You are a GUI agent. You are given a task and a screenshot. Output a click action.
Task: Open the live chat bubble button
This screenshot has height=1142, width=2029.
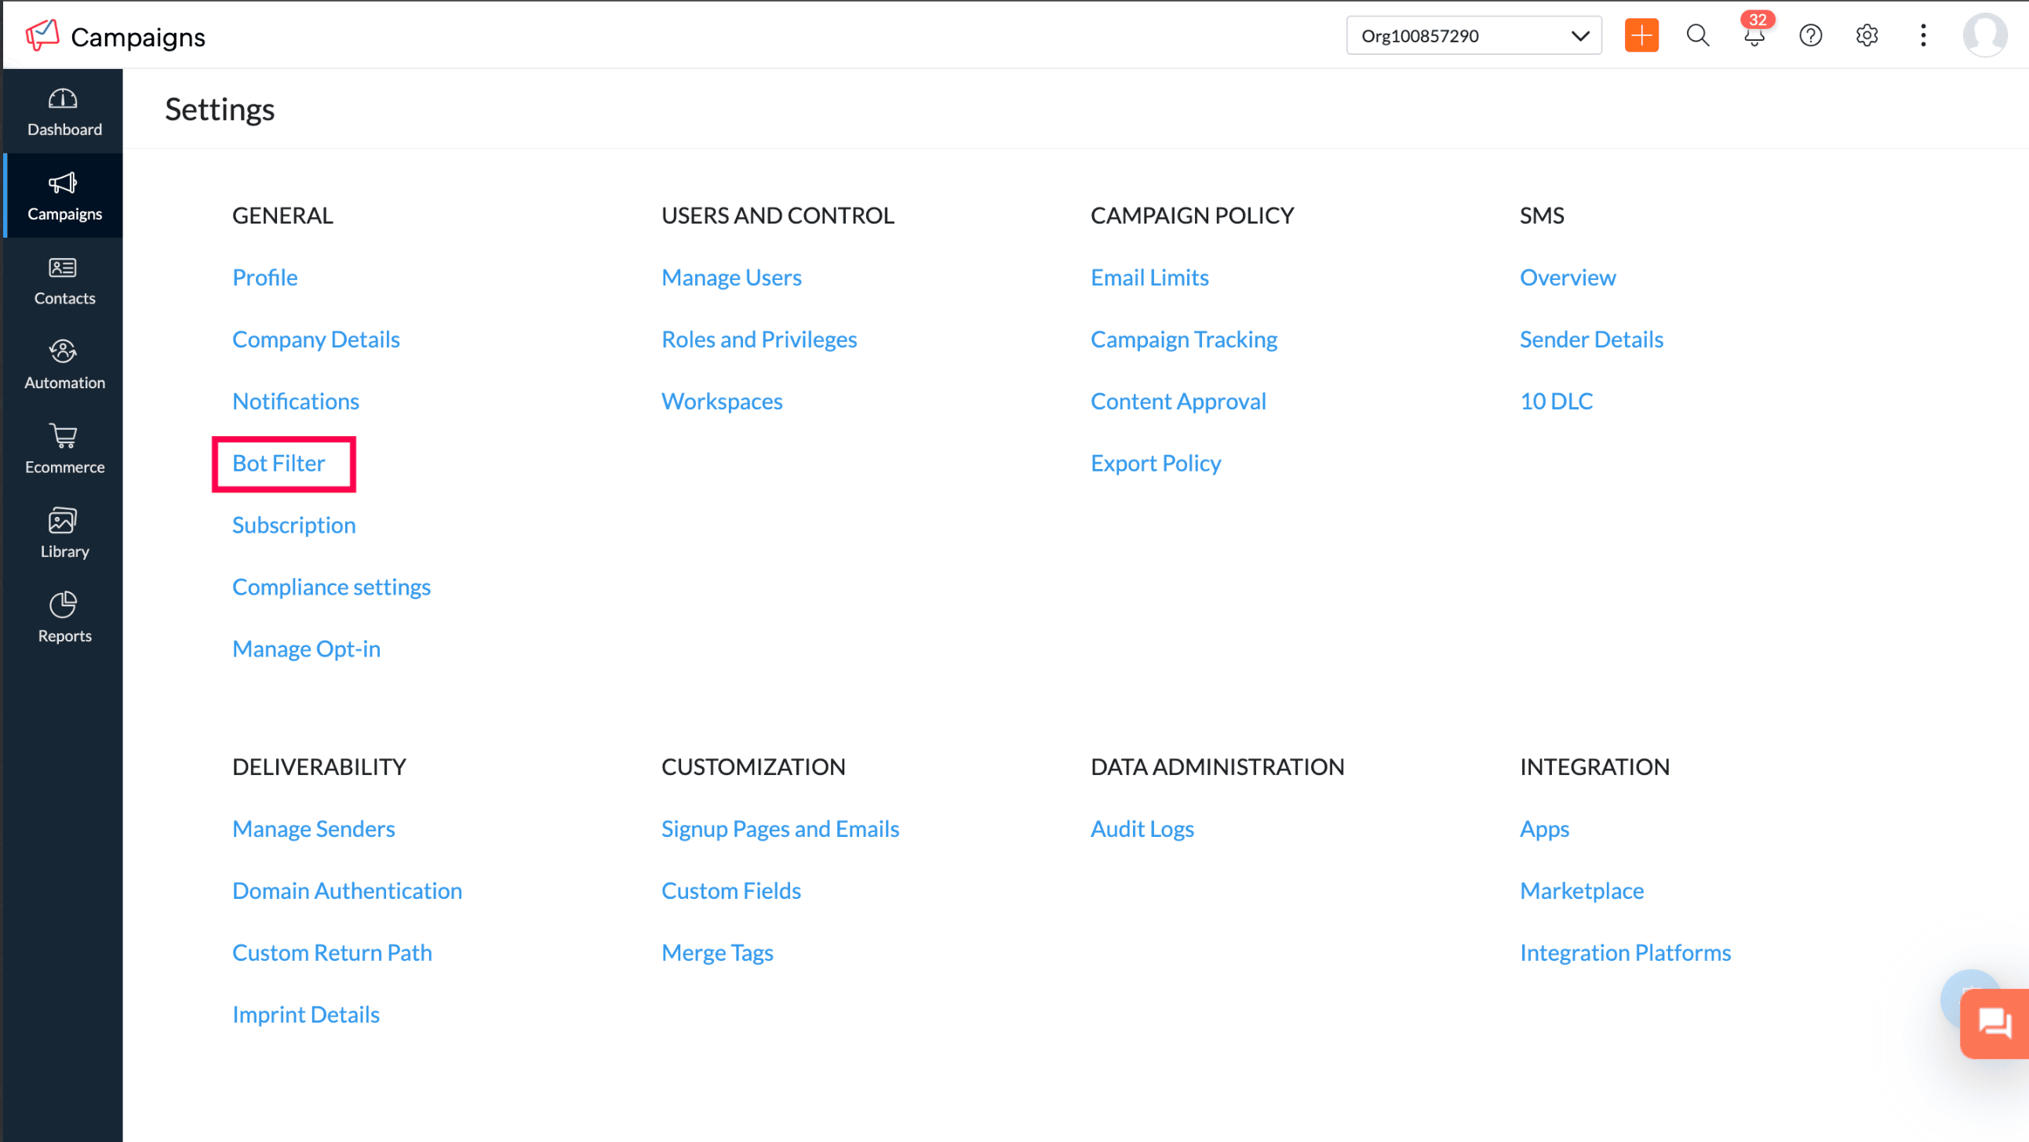(x=1994, y=1023)
